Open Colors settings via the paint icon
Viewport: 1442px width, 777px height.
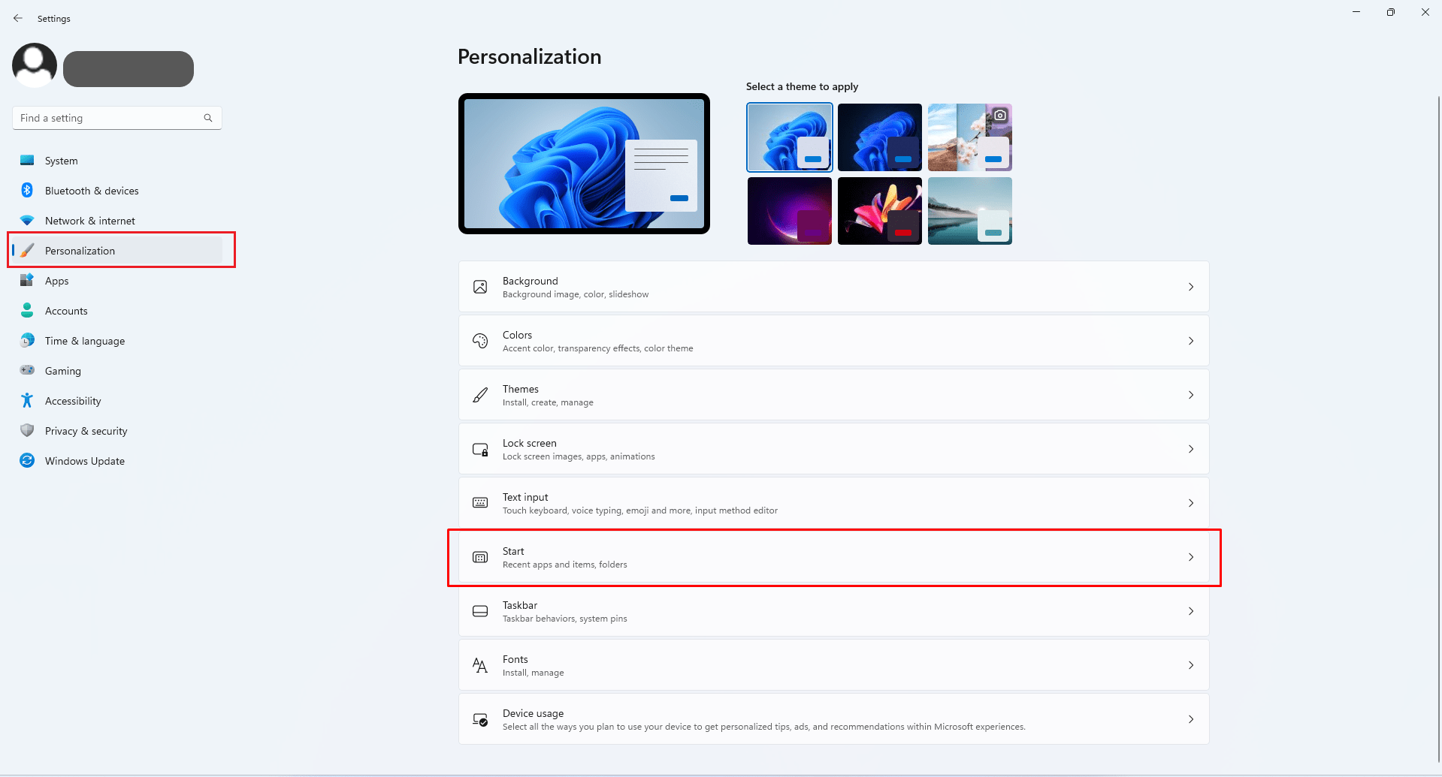coord(480,340)
